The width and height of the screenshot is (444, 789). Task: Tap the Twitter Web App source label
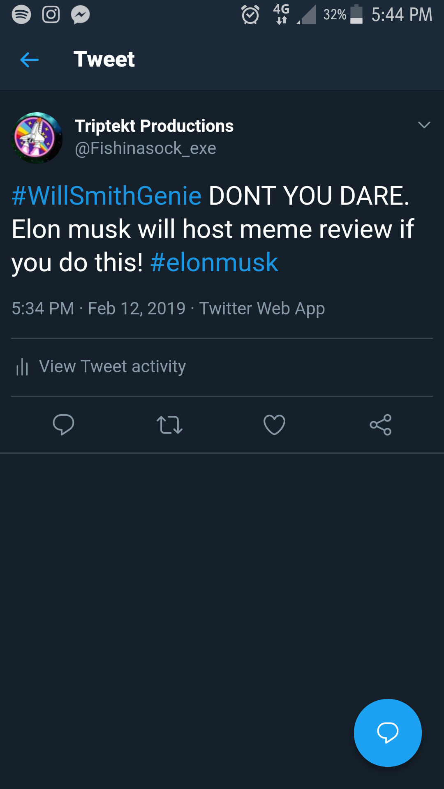[262, 309]
